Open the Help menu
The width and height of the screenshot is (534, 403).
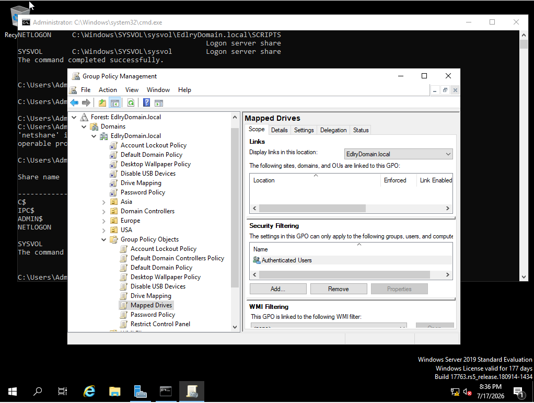click(184, 90)
